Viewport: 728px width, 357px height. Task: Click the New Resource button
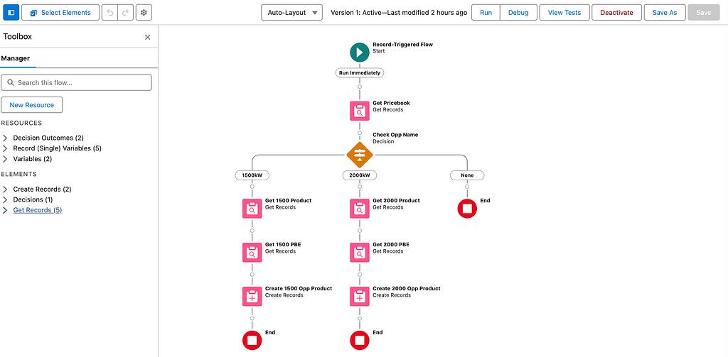32,105
